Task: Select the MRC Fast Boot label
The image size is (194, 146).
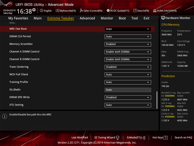Action: click(x=18, y=29)
